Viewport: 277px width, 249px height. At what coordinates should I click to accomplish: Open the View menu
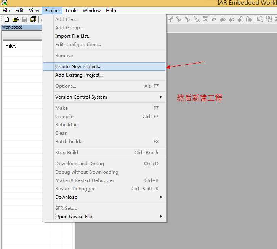point(34,11)
